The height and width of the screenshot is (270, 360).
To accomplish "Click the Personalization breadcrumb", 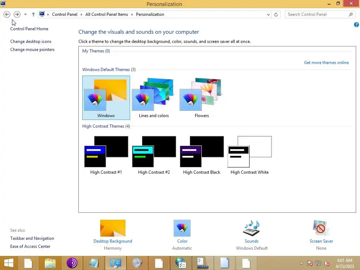I will pyautogui.click(x=150, y=14).
